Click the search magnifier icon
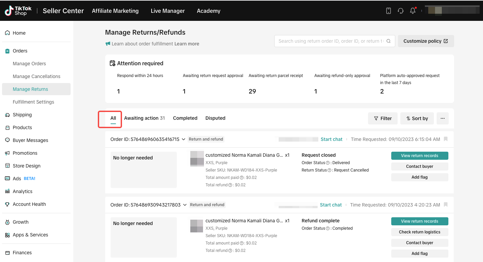Image resolution: width=483 pixels, height=262 pixels. tap(388, 41)
